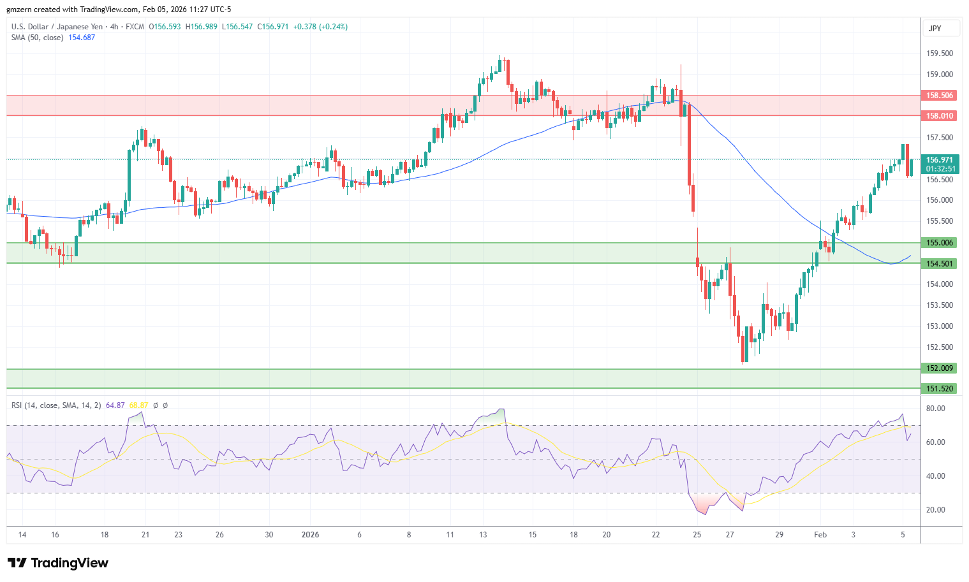
Task: Select the green support zone near 152.009
Action: pyautogui.click(x=463, y=378)
